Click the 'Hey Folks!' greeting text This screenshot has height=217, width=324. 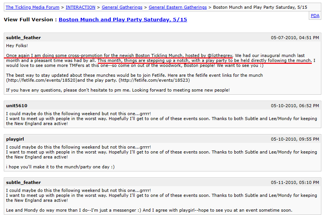click(x=17, y=46)
